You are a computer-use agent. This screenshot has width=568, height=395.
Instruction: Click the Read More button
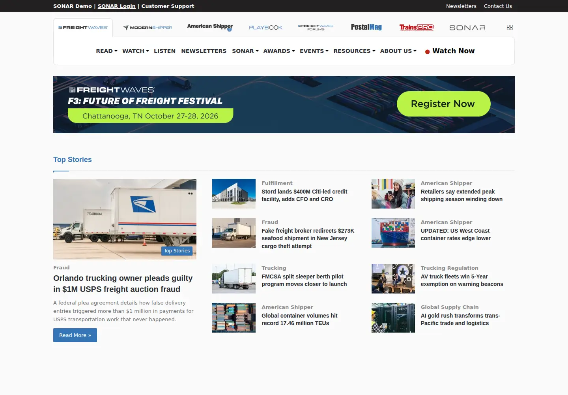click(75, 335)
